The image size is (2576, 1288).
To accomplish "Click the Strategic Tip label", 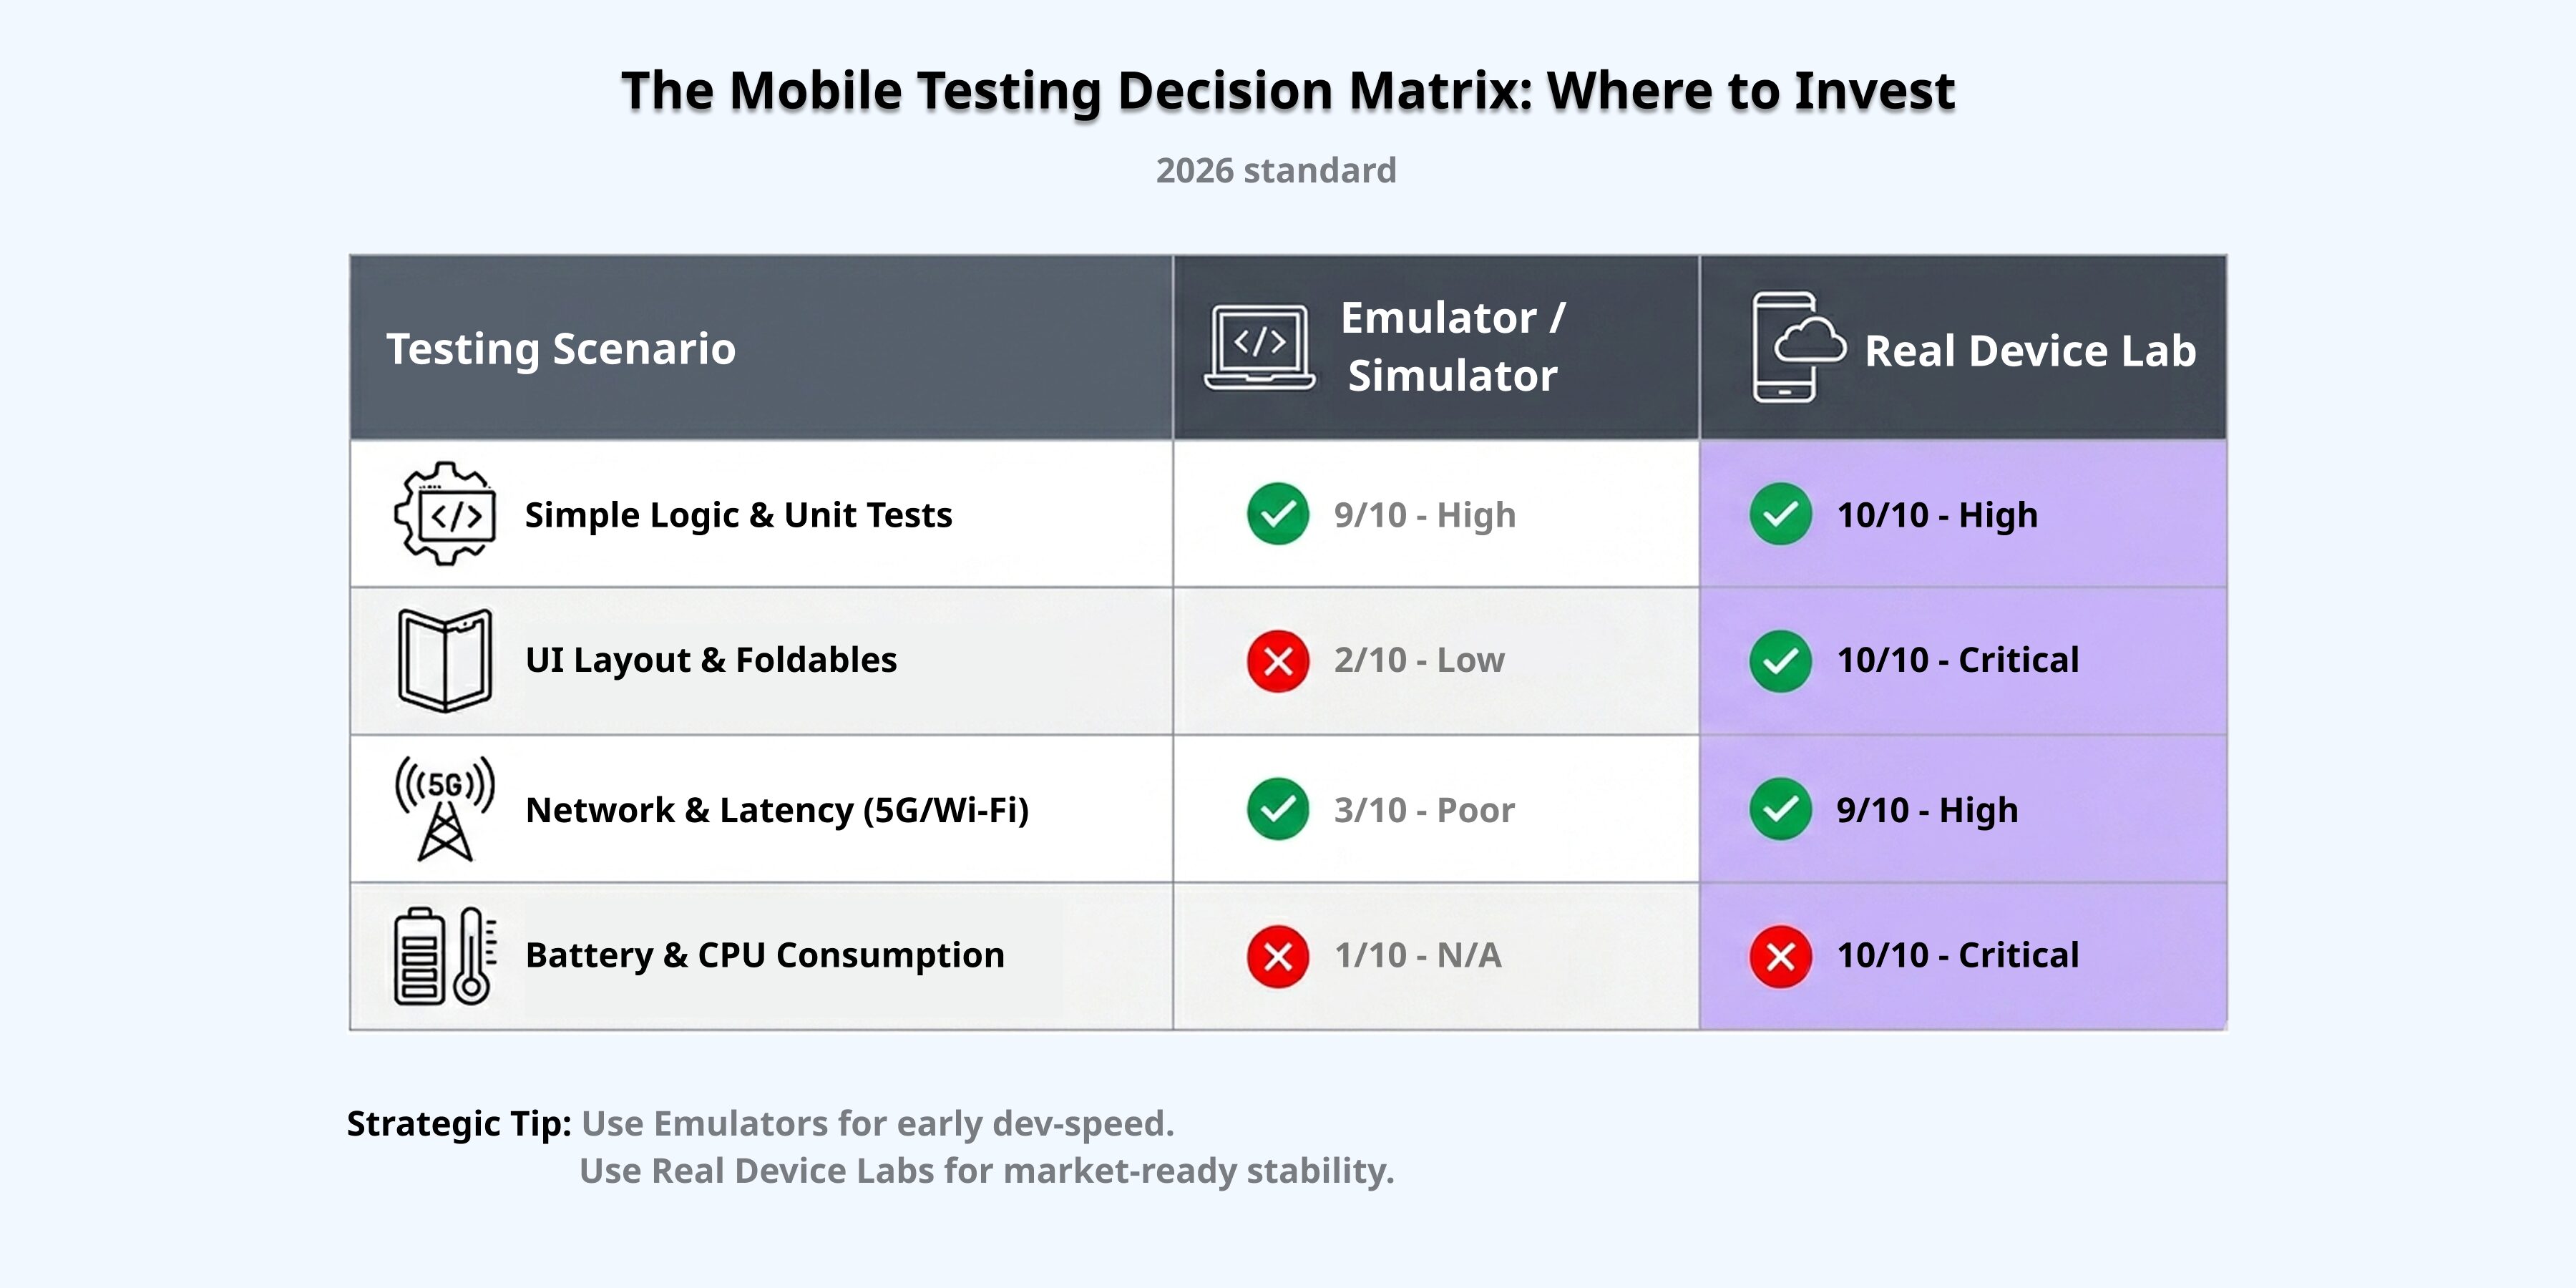I will (459, 1124).
